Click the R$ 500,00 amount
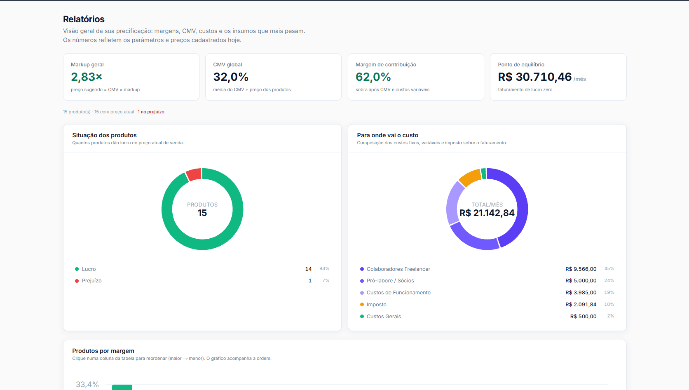 point(583,317)
